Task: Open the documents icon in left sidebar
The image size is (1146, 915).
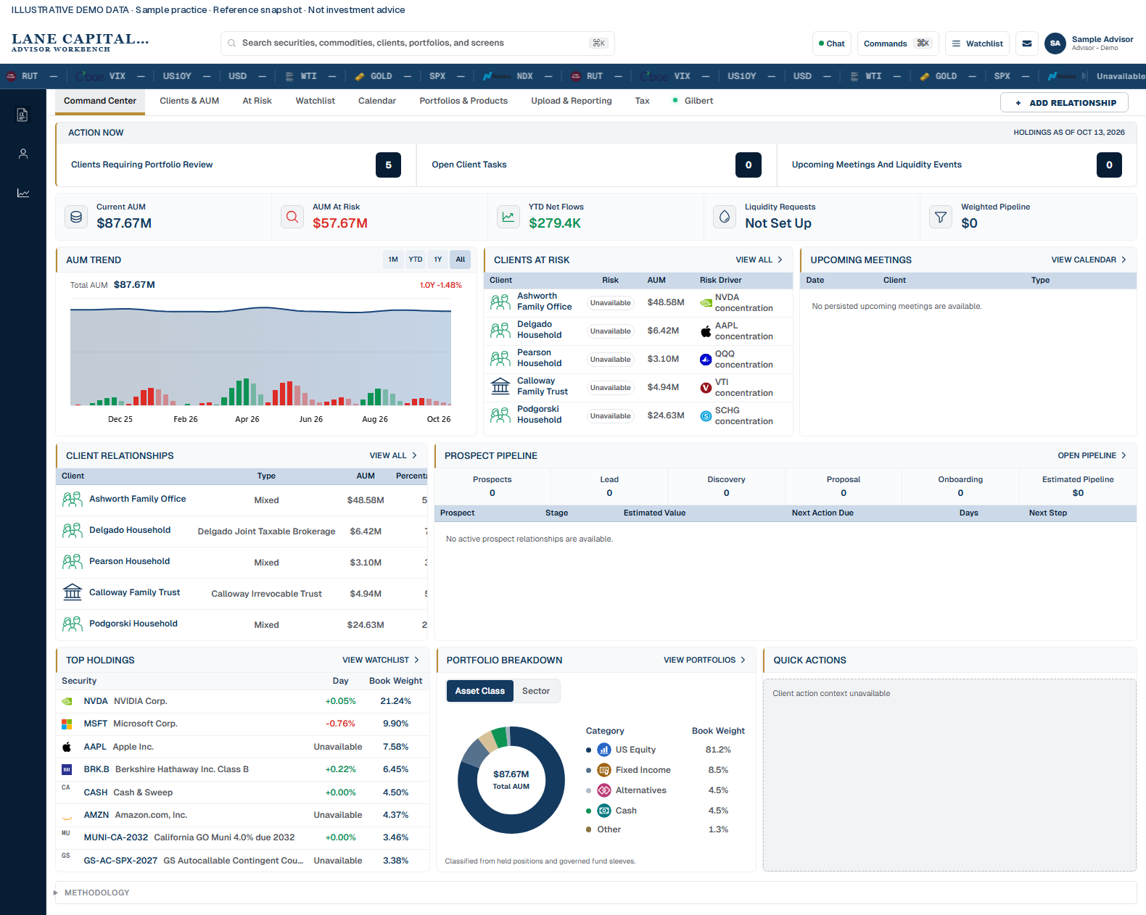Action: [22, 115]
